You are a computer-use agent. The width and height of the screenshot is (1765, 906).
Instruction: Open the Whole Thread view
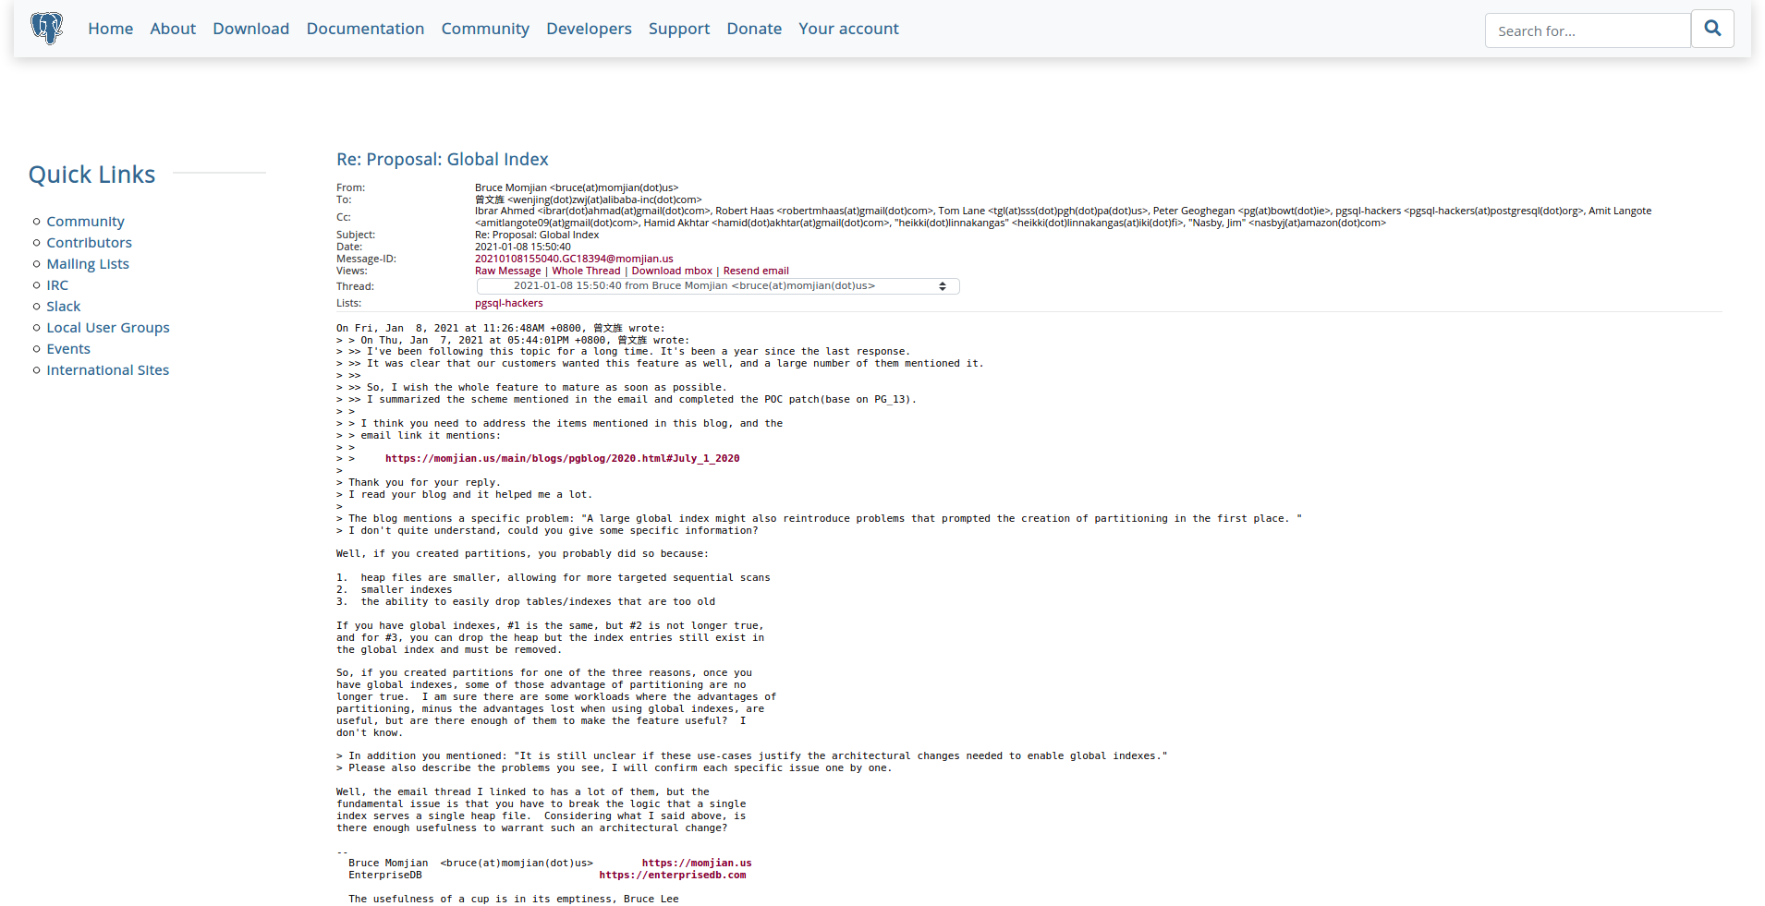pyautogui.click(x=586, y=271)
